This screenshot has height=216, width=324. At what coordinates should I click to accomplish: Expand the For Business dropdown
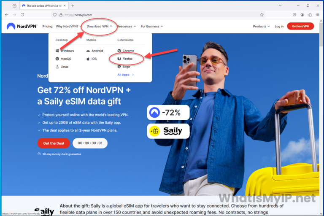(x=152, y=27)
